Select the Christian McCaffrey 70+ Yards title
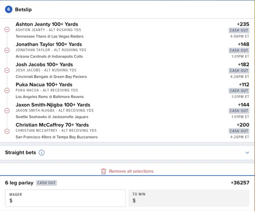 tap(52, 125)
